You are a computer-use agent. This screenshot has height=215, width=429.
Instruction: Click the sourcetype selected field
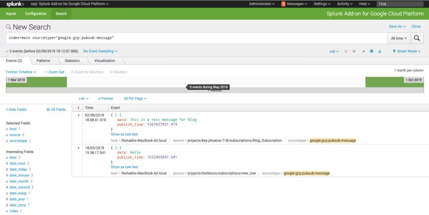click(x=18, y=141)
